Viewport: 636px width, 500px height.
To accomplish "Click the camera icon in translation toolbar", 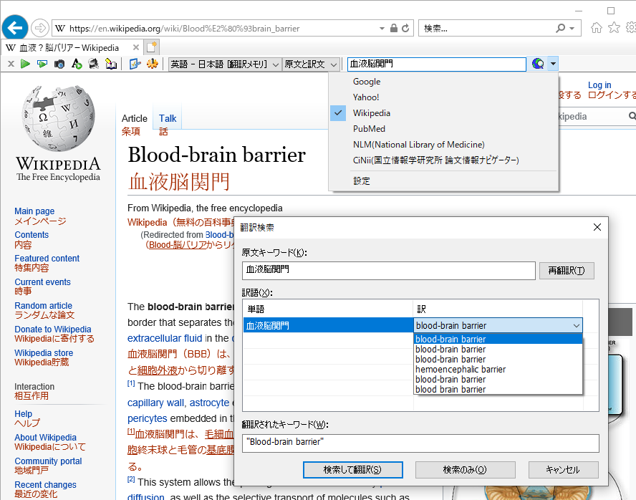I will 59,64.
